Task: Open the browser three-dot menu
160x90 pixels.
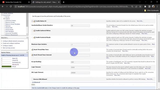Action: [157, 6]
